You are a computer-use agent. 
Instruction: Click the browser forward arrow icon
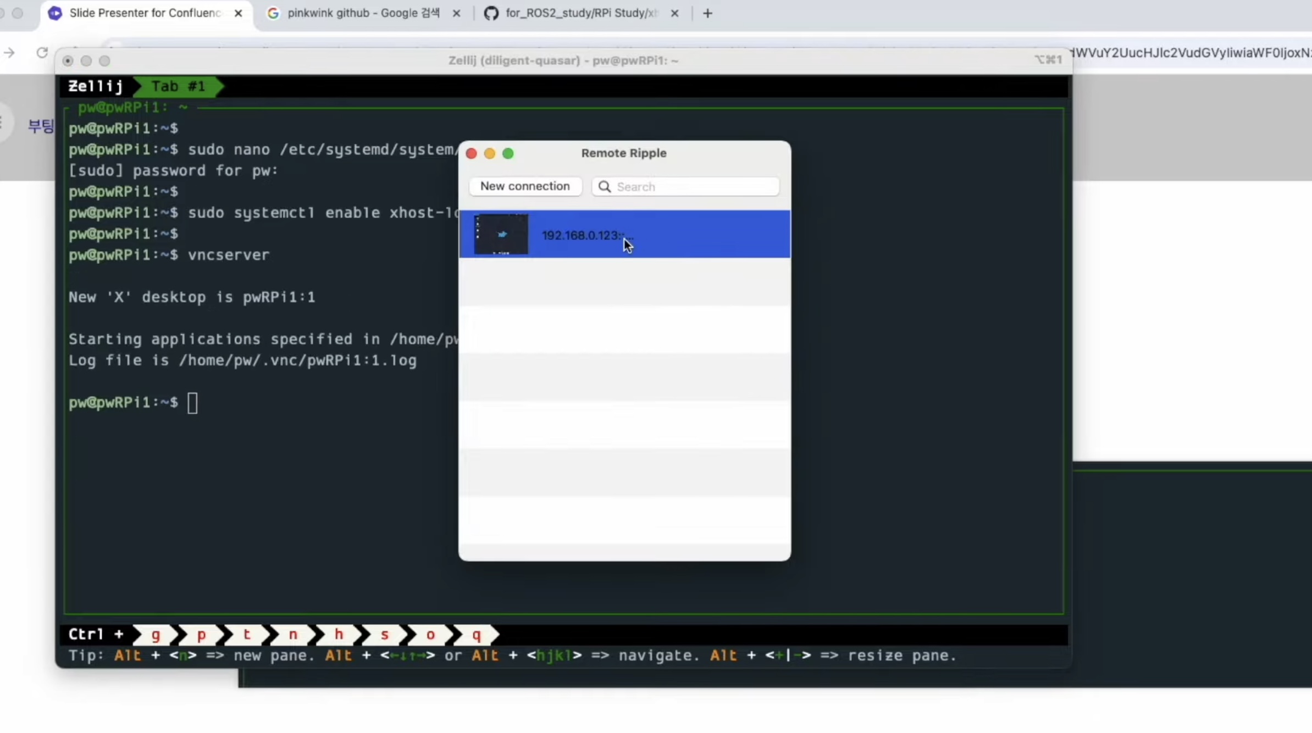pyautogui.click(x=9, y=53)
